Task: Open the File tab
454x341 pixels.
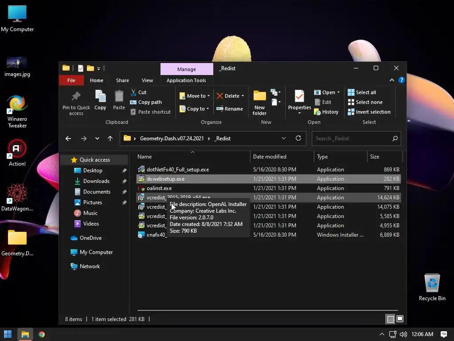Action: 71,80
